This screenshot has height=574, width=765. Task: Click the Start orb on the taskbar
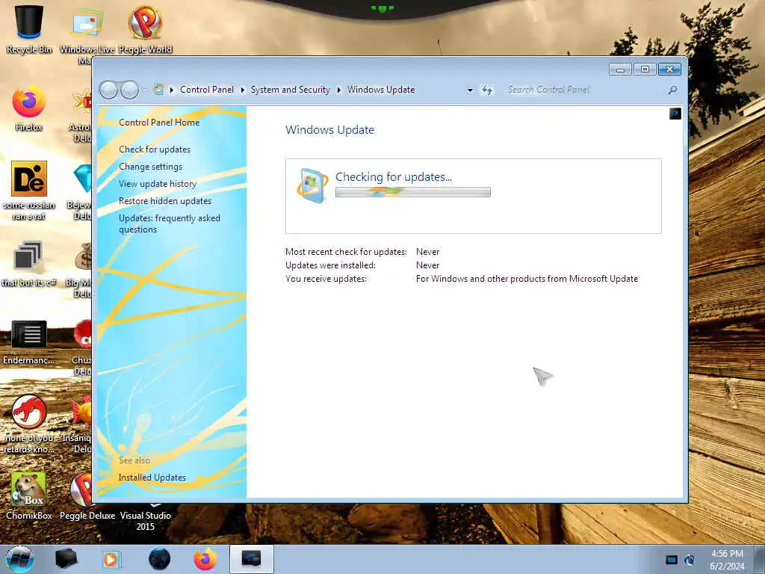point(20,559)
